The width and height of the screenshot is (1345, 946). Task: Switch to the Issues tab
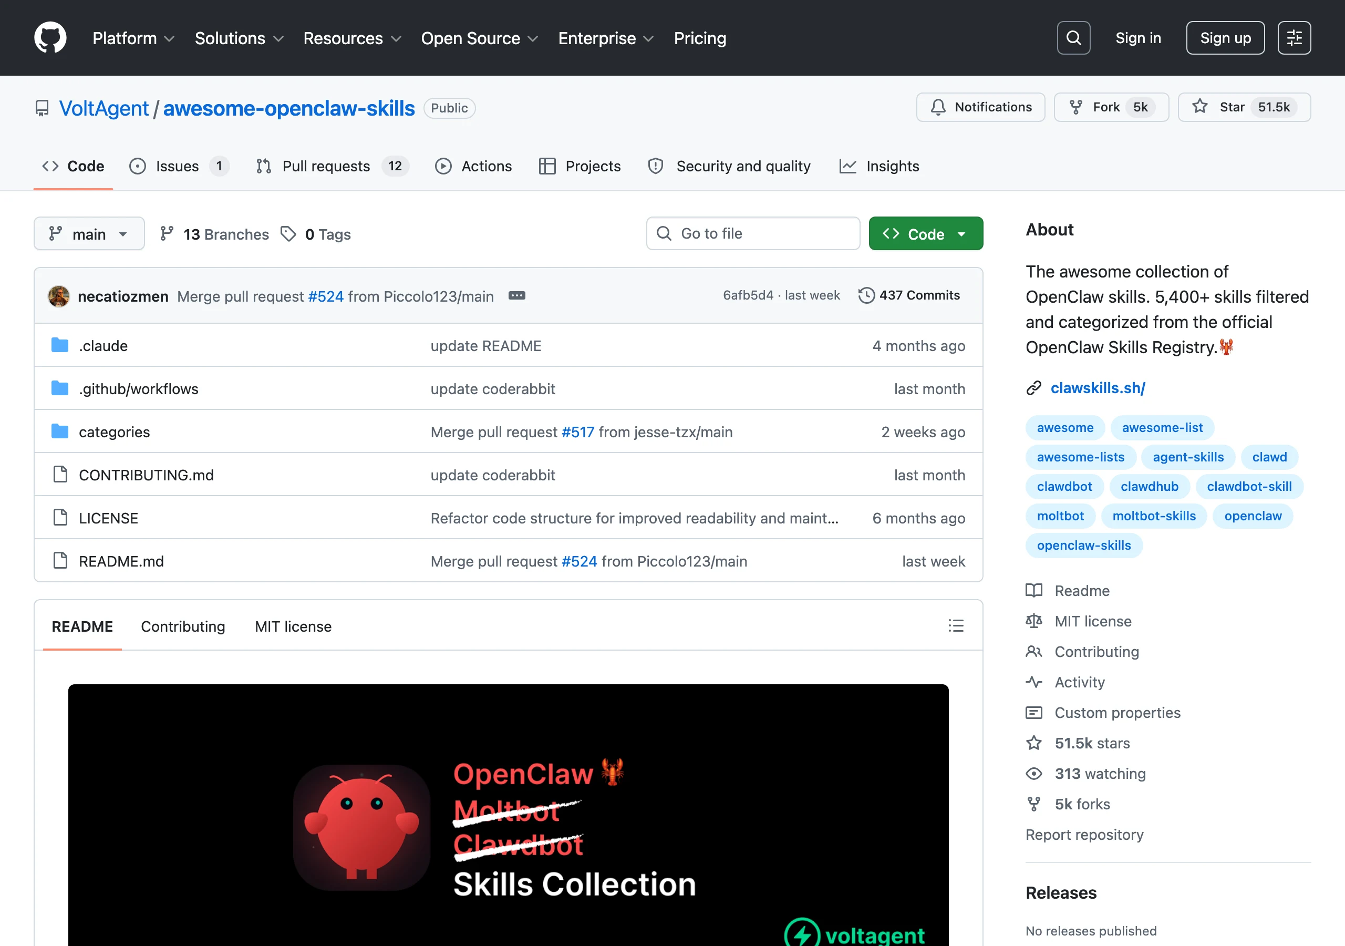click(179, 167)
